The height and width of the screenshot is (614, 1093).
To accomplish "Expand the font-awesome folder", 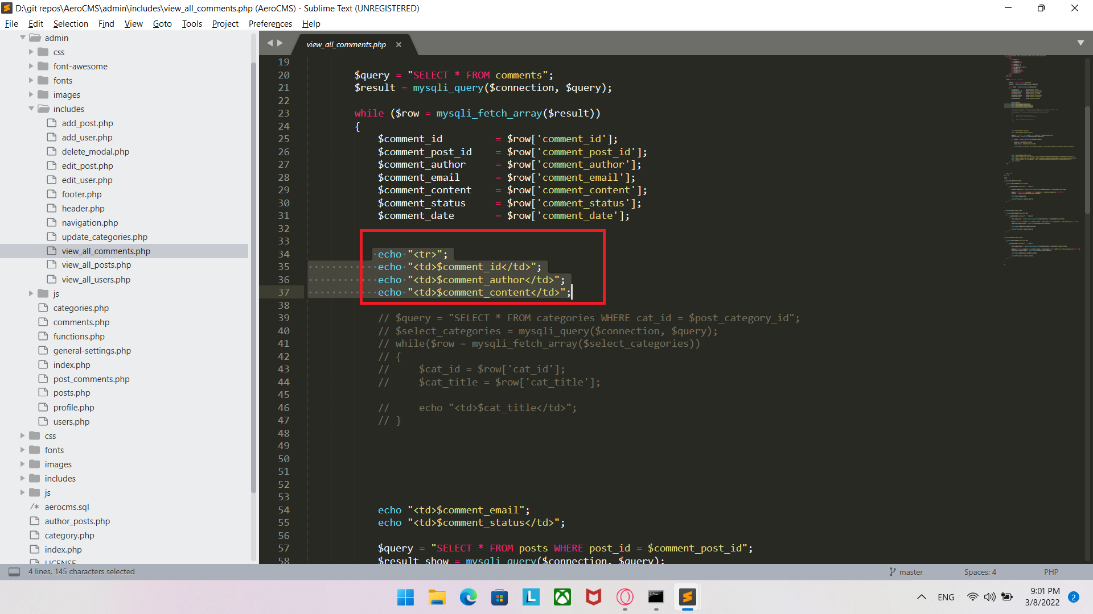I will [x=31, y=66].
